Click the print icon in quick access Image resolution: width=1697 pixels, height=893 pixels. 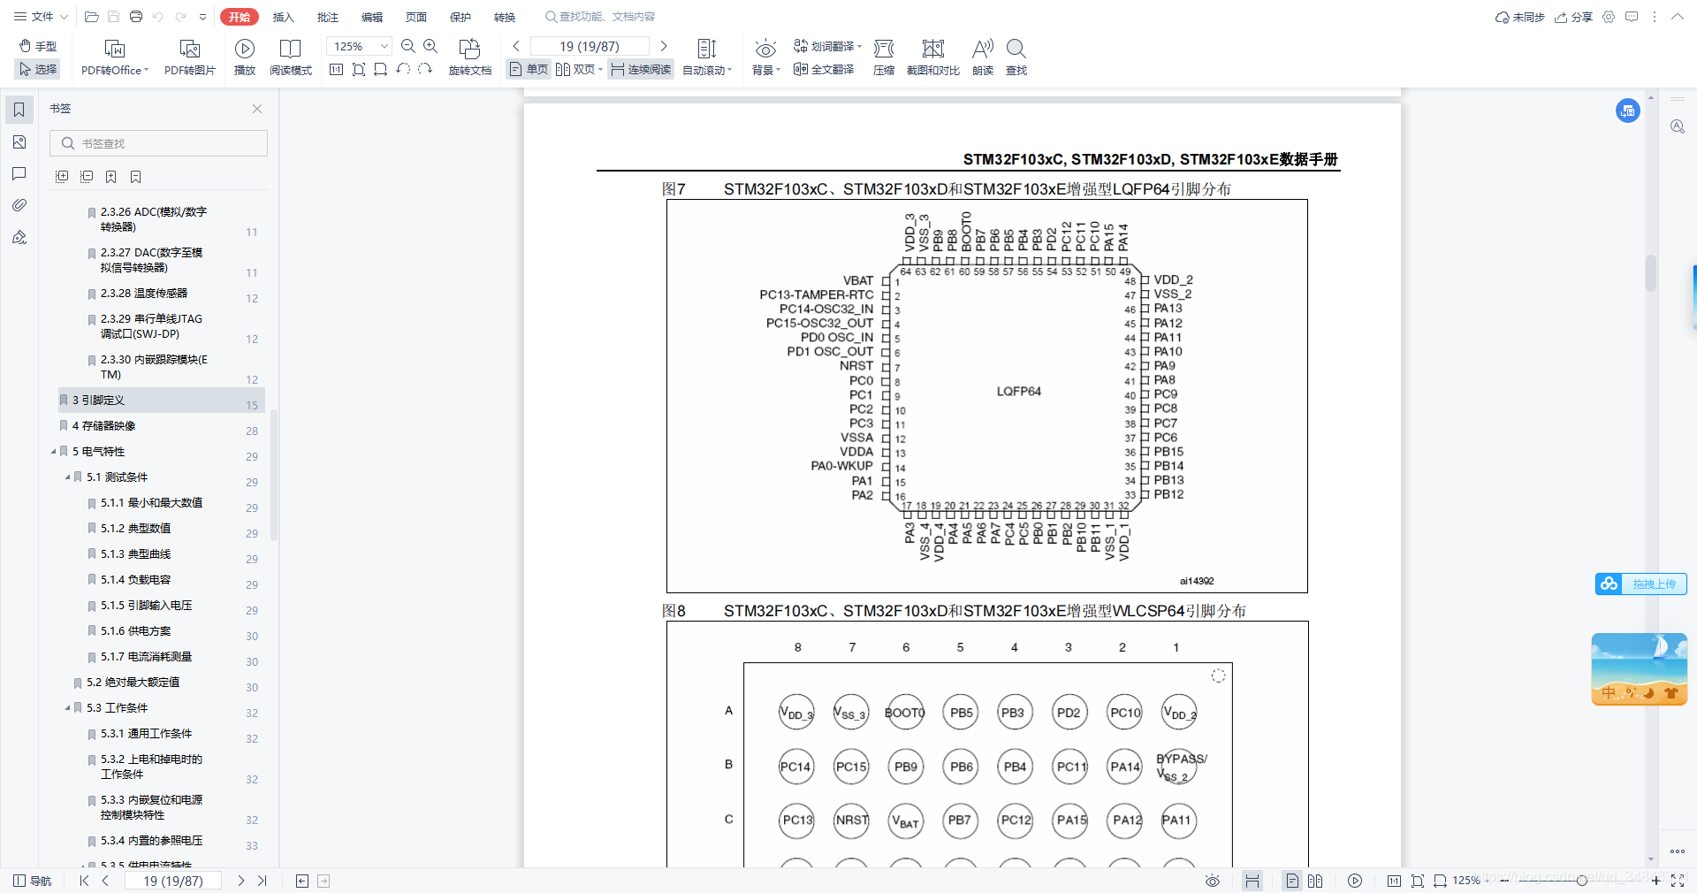click(136, 17)
